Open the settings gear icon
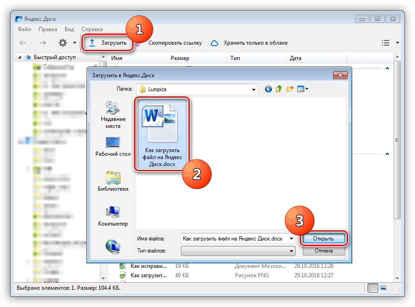 (x=63, y=43)
